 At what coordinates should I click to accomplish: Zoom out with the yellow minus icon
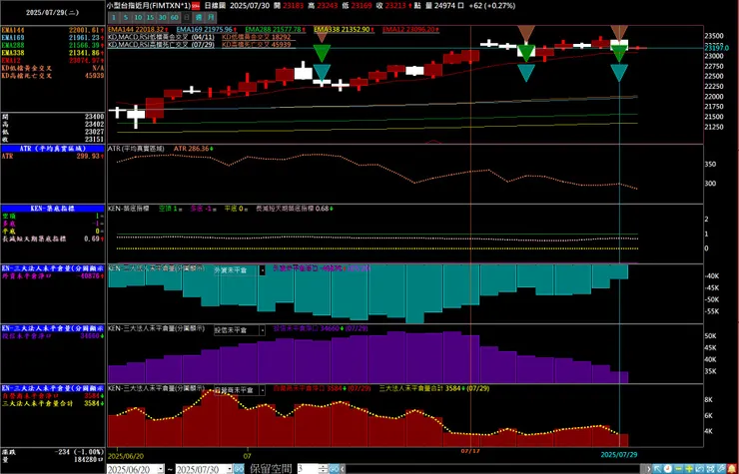point(678,469)
